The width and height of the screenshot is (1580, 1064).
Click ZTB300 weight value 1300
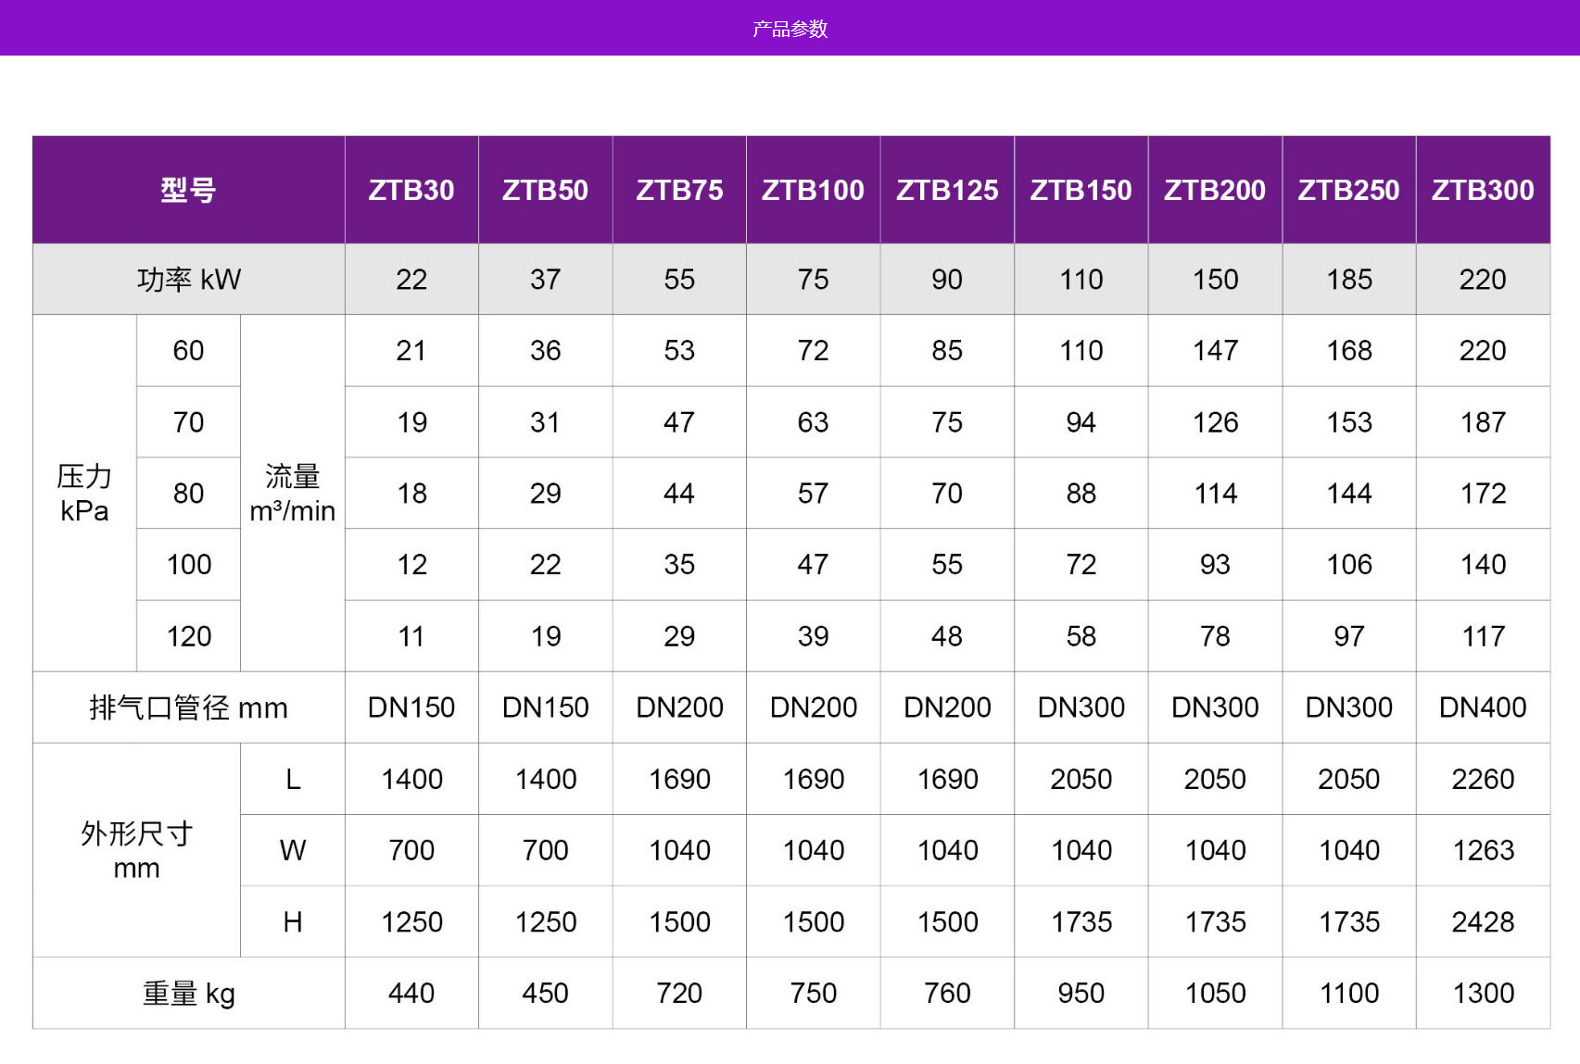(1483, 993)
